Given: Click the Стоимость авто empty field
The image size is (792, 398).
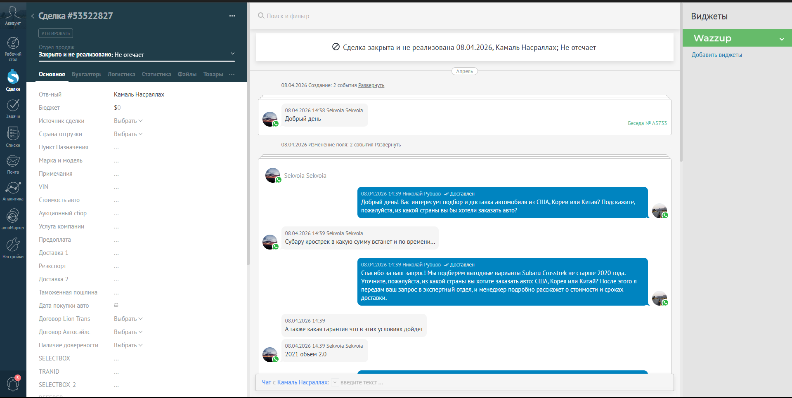Looking at the screenshot, I should pyautogui.click(x=116, y=200).
